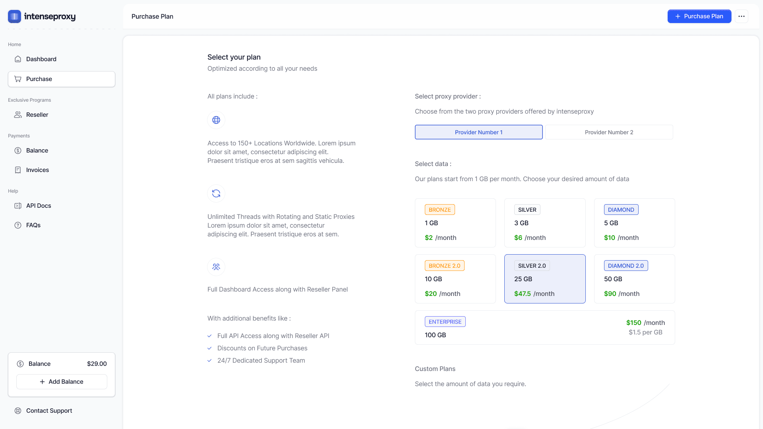763x429 pixels.
Task: Open API Docs book icon
Action: [x=18, y=206]
